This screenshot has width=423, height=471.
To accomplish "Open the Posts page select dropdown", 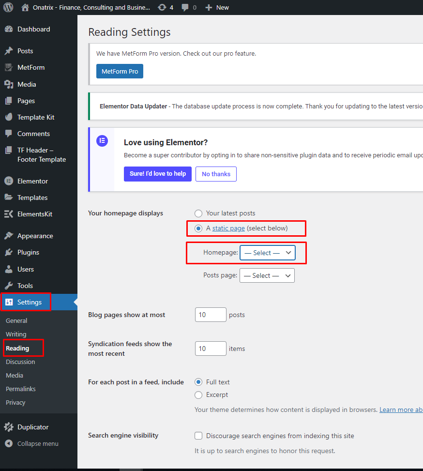I will click(x=267, y=275).
